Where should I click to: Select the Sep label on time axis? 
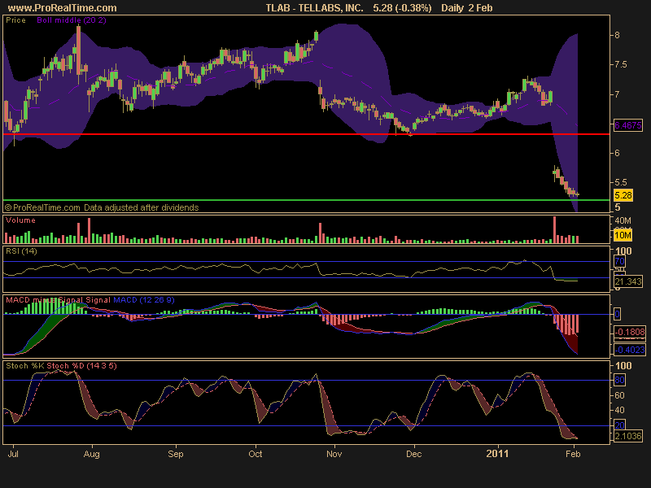point(175,454)
